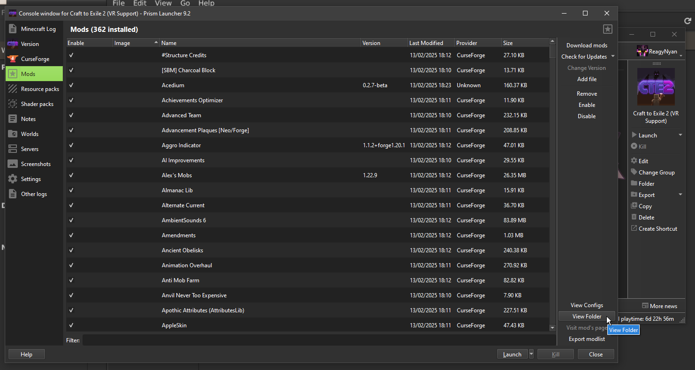Open the Check for Updates dropdown arrow

pos(612,57)
